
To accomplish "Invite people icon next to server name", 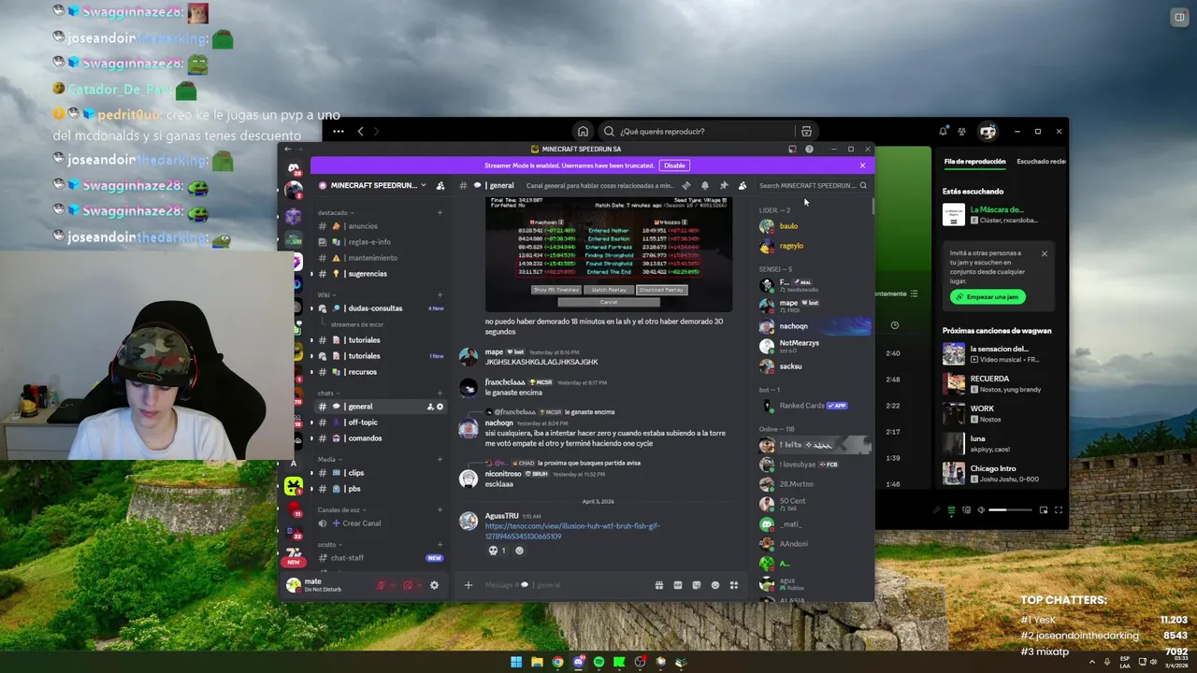I will click(x=440, y=185).
